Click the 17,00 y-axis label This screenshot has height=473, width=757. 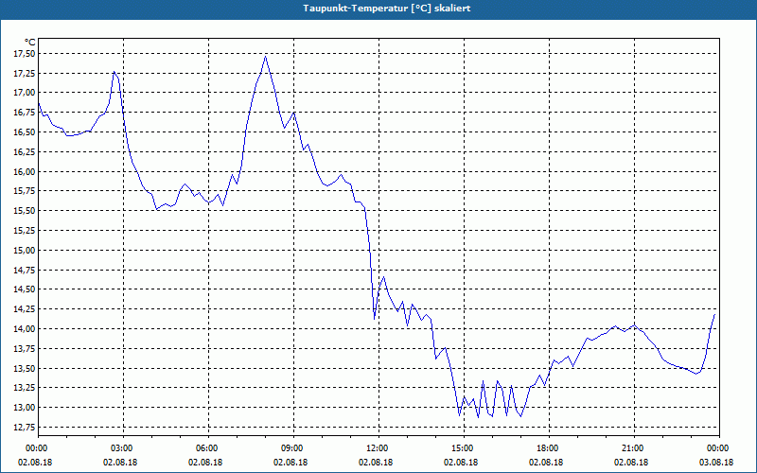[24, 93]
